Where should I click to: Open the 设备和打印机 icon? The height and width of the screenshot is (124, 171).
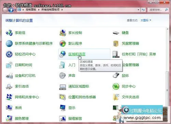(9, 76)
